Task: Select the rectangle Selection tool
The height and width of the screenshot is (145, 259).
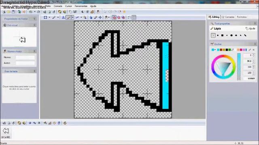Action: (45, 17)
